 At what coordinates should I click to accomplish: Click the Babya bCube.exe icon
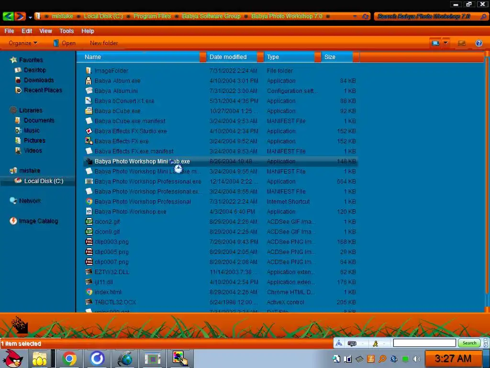(89, 111)
